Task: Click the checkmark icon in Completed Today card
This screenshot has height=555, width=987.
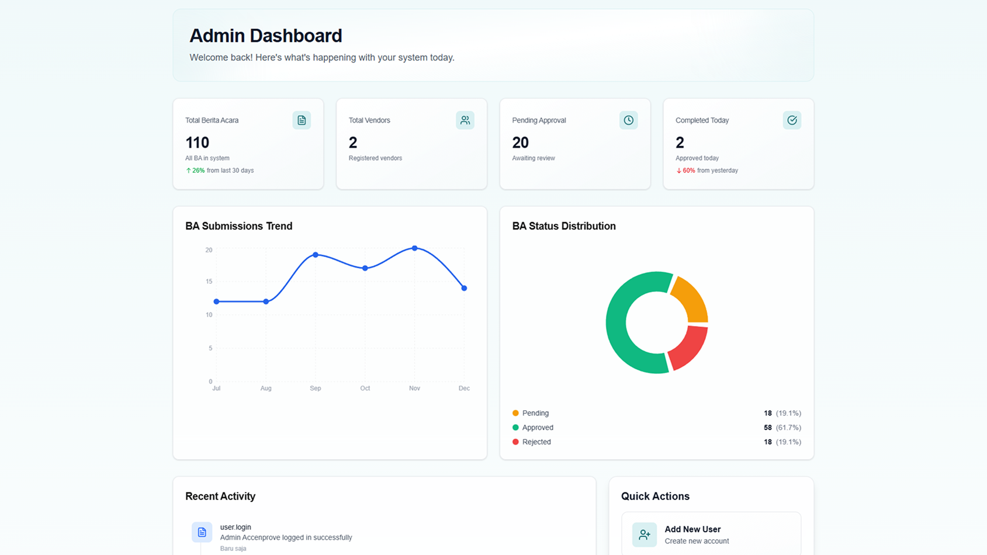Action: coord(792,120)
